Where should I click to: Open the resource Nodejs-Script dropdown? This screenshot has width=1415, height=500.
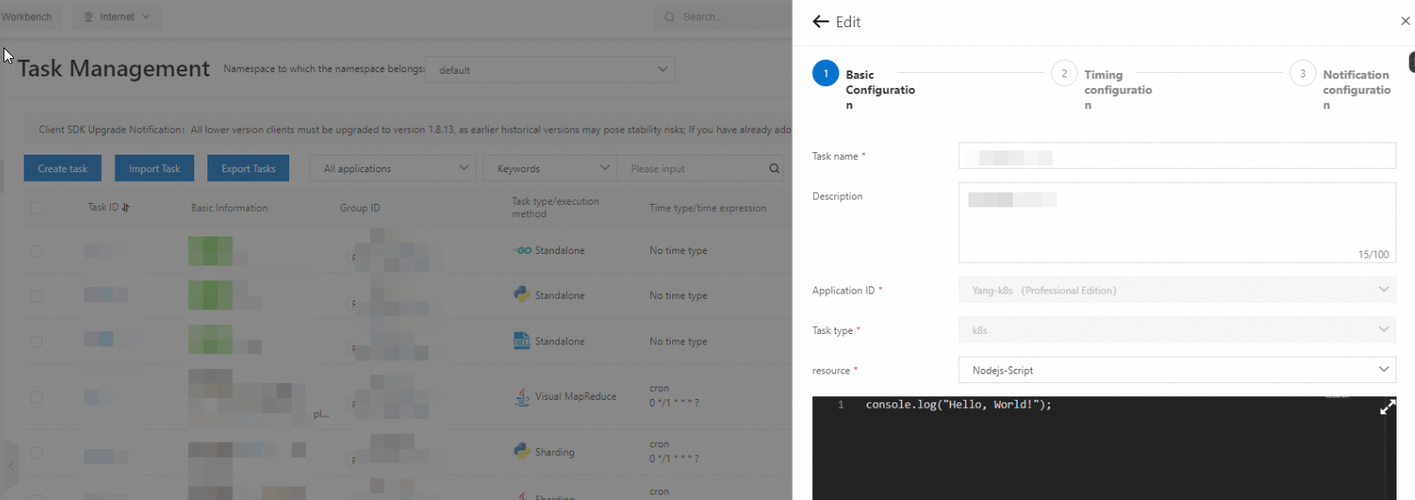1177,370
